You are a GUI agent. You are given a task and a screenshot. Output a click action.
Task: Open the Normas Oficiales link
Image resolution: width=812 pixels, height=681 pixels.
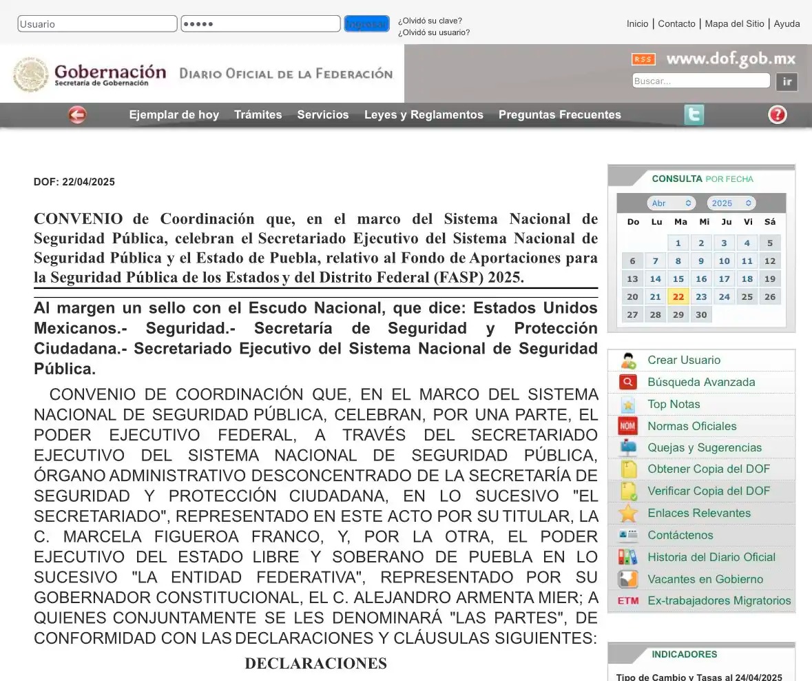[x=692, y=426]
